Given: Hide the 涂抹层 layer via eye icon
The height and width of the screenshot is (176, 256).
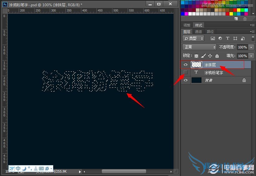Looking at the screenshot, I should tap(186, 65).
